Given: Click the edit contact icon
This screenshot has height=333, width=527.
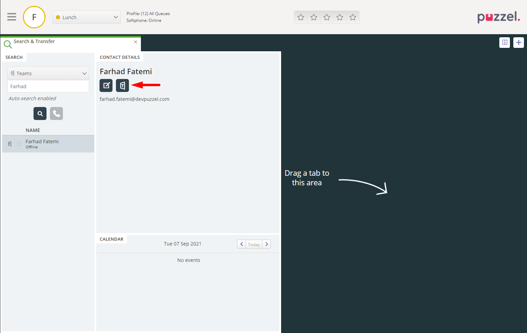Looking at the screenshot, I should click(106, 85).
